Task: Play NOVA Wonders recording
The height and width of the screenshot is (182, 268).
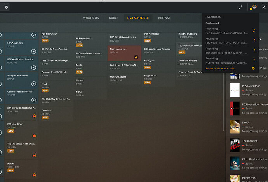Action: [34, 51]
